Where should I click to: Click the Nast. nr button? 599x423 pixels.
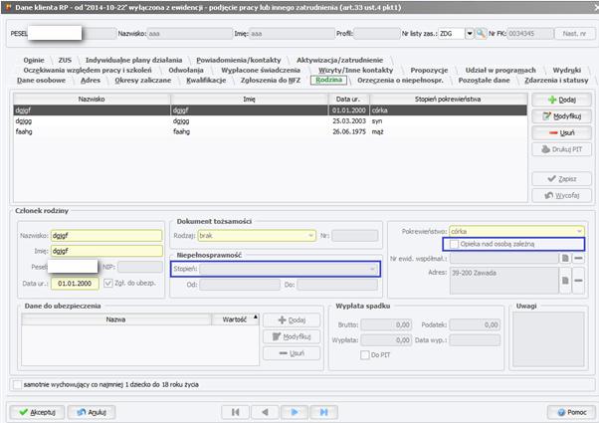(574, 34)
